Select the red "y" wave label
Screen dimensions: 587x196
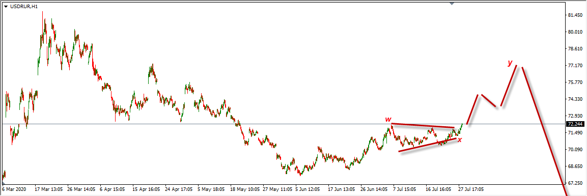[510, 63]
